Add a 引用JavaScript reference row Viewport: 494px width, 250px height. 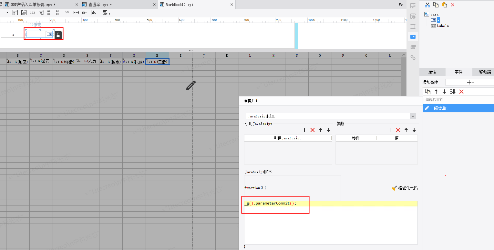(304, 130)
